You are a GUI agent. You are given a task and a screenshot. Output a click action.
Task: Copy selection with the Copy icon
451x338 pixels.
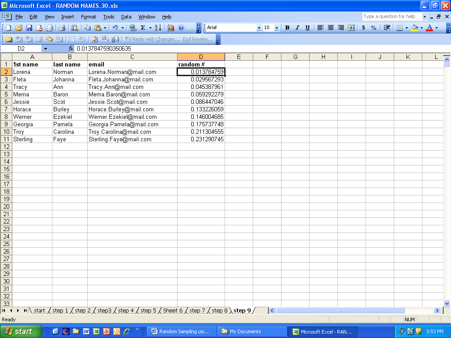coord(88,28)
